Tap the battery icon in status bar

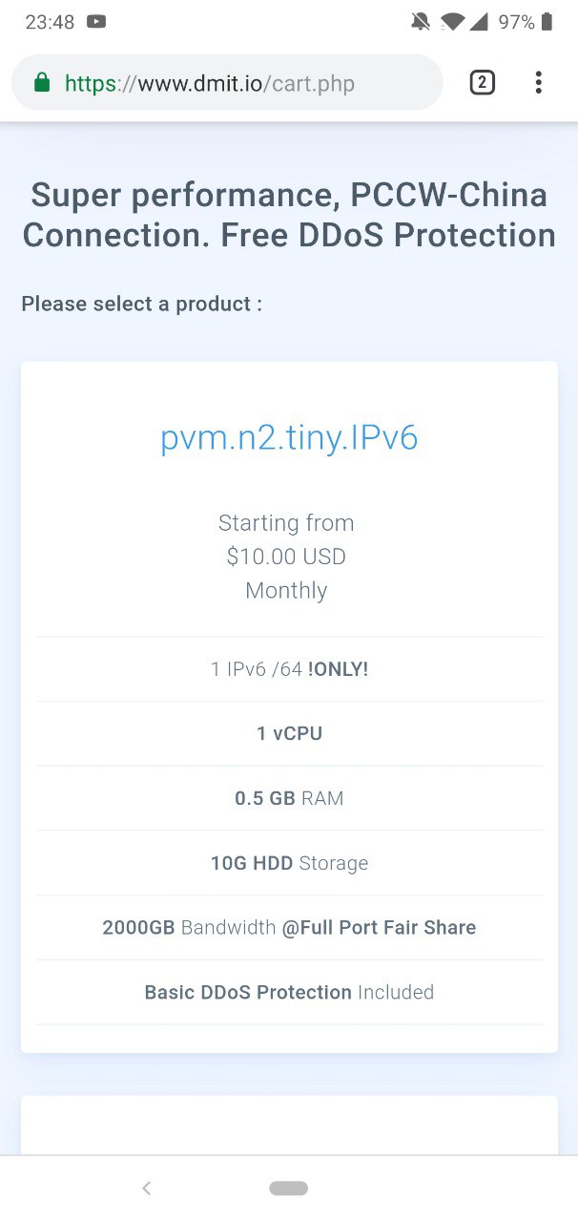pos(547,22)
